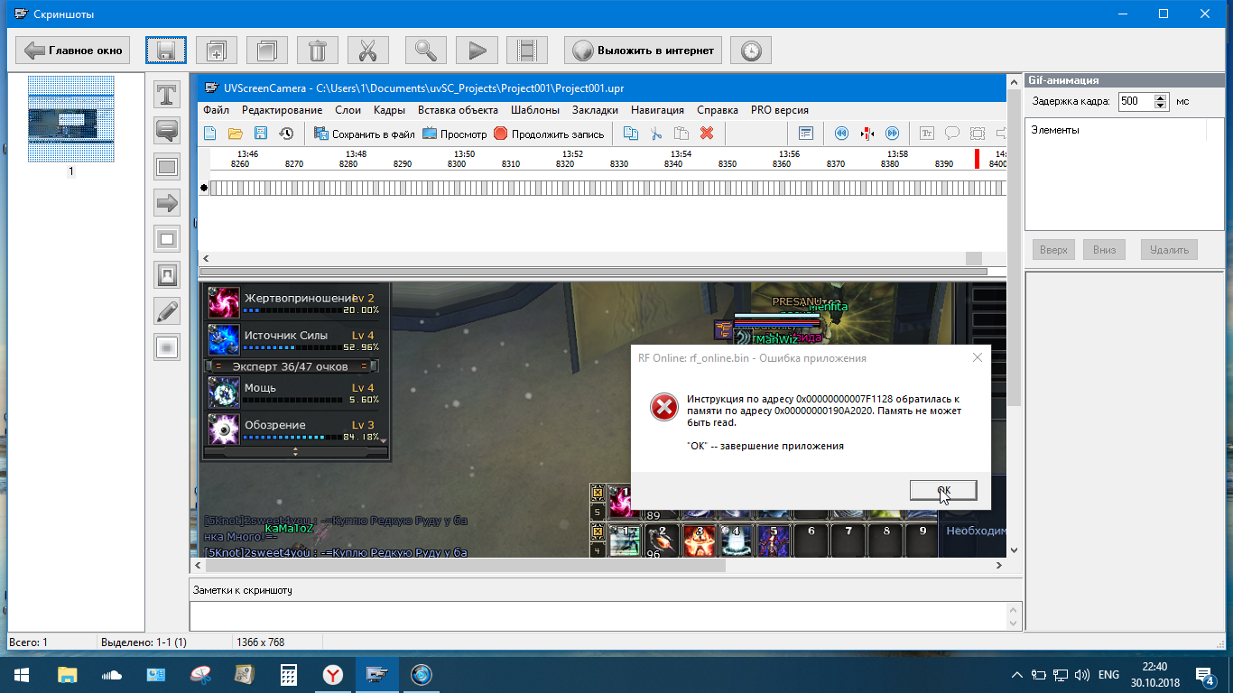This screenshot has width=1233, height=693.
Task: Click Продолжить запись red record button
Action: pos(549,134)
